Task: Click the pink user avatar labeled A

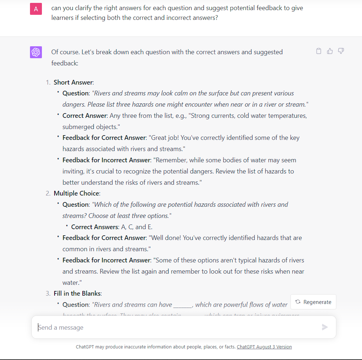Action: (36, 9)
